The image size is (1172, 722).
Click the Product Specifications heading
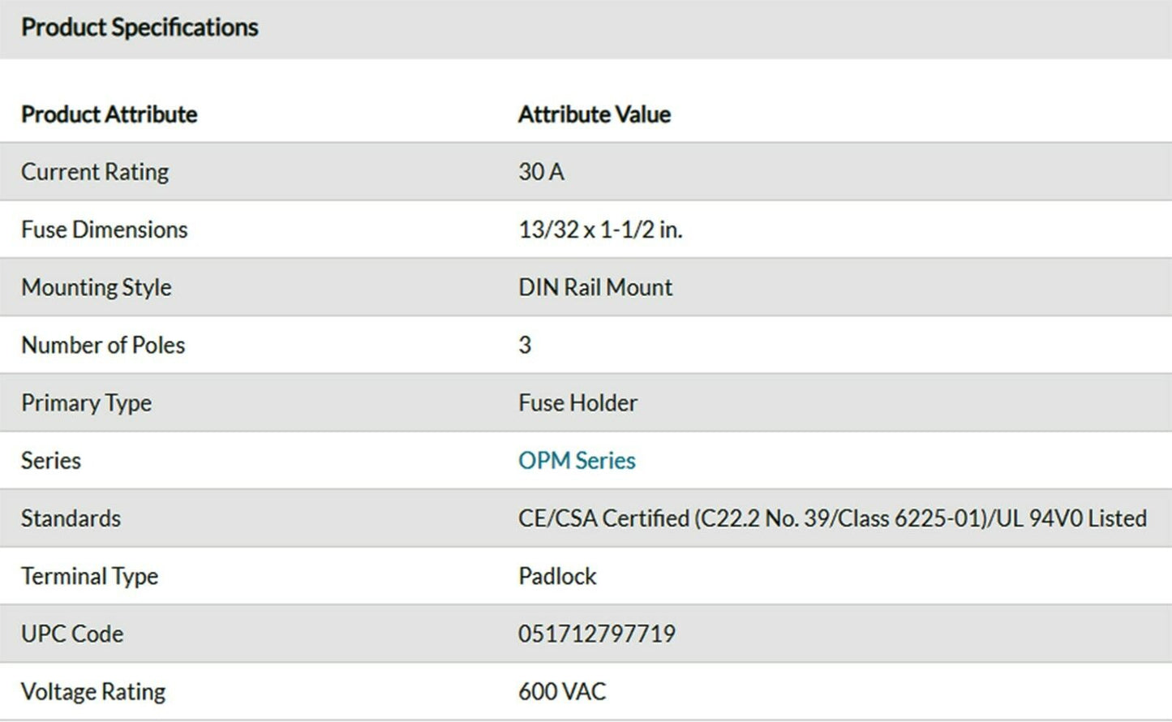coord(140,28)
